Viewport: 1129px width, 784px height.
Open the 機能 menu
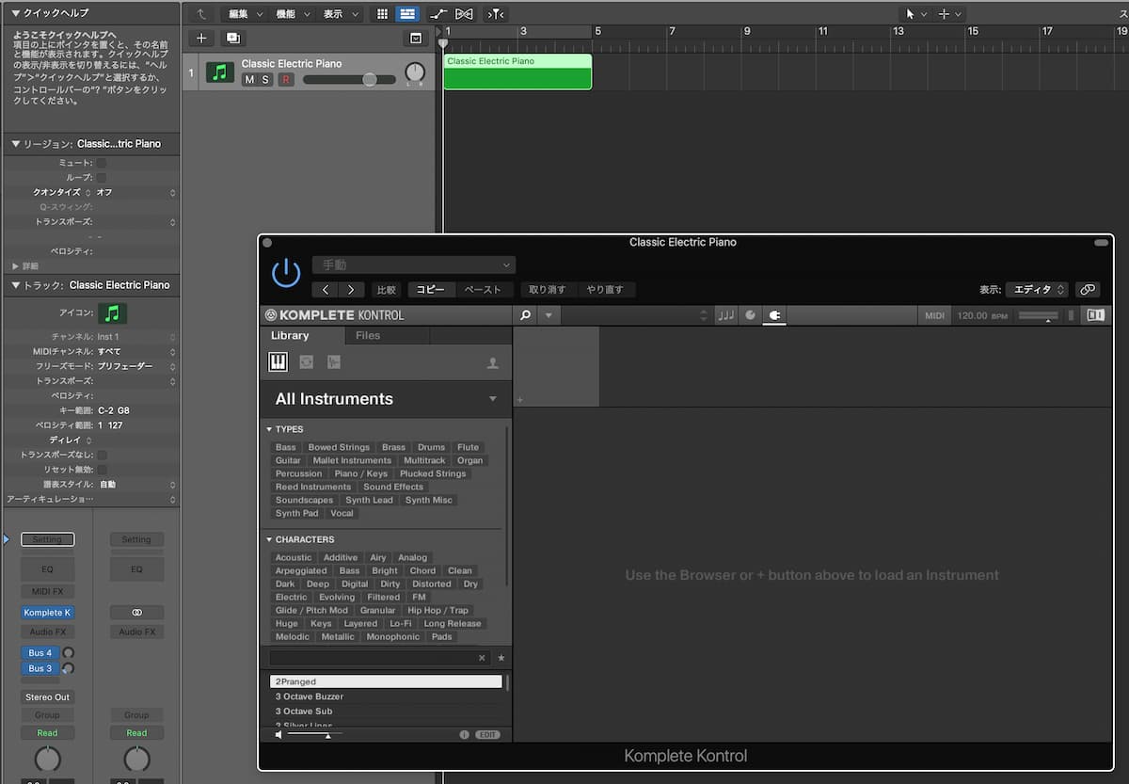tap(291, 14)
